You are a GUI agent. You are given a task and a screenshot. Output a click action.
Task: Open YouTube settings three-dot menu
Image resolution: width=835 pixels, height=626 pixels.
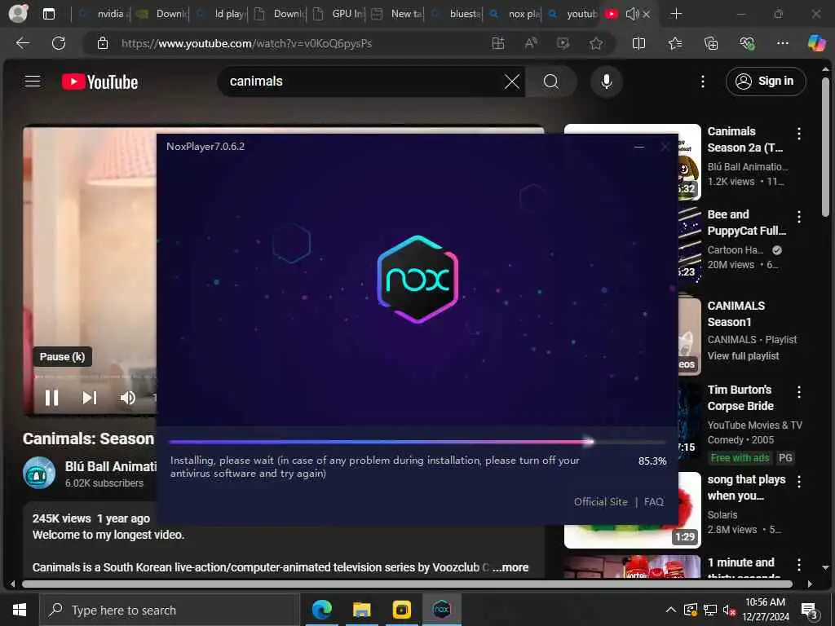pos(702,82)
